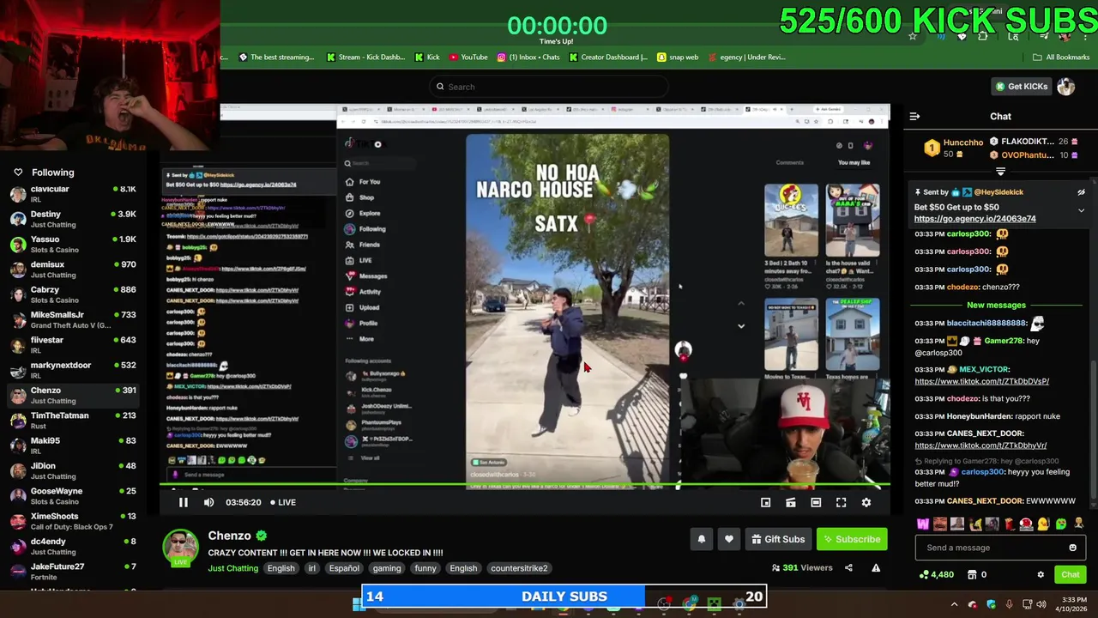Open the user profile avatar menu
The width and height of the screenshot is (1098, 618).
pyautogui.click(x=1066, y=87)
